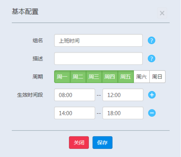
Task: Toggle 周一 in the weekly cycle
Action: [62, 77]
